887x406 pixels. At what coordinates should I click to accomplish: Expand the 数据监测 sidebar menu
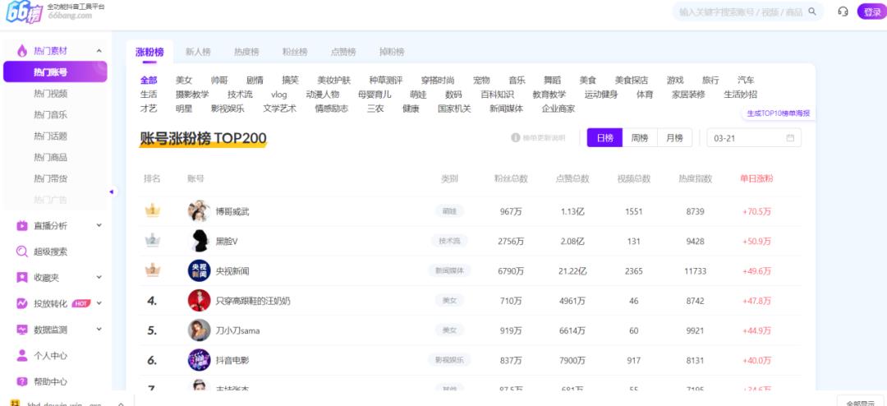tap(99, 330)
